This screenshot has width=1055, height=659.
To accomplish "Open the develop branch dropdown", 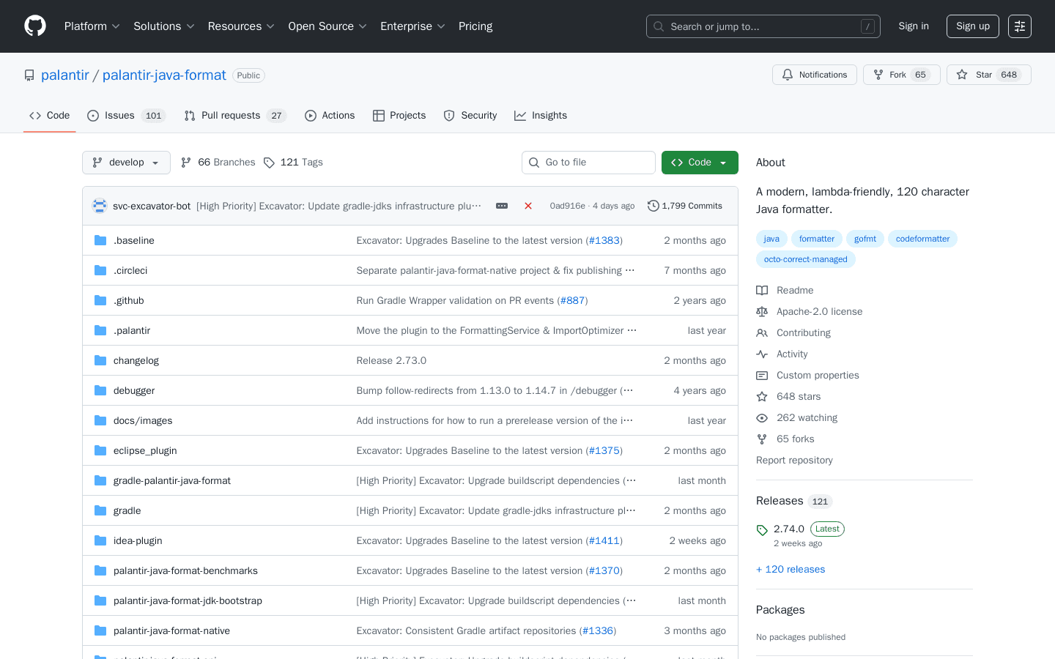I will coord(126,163).
